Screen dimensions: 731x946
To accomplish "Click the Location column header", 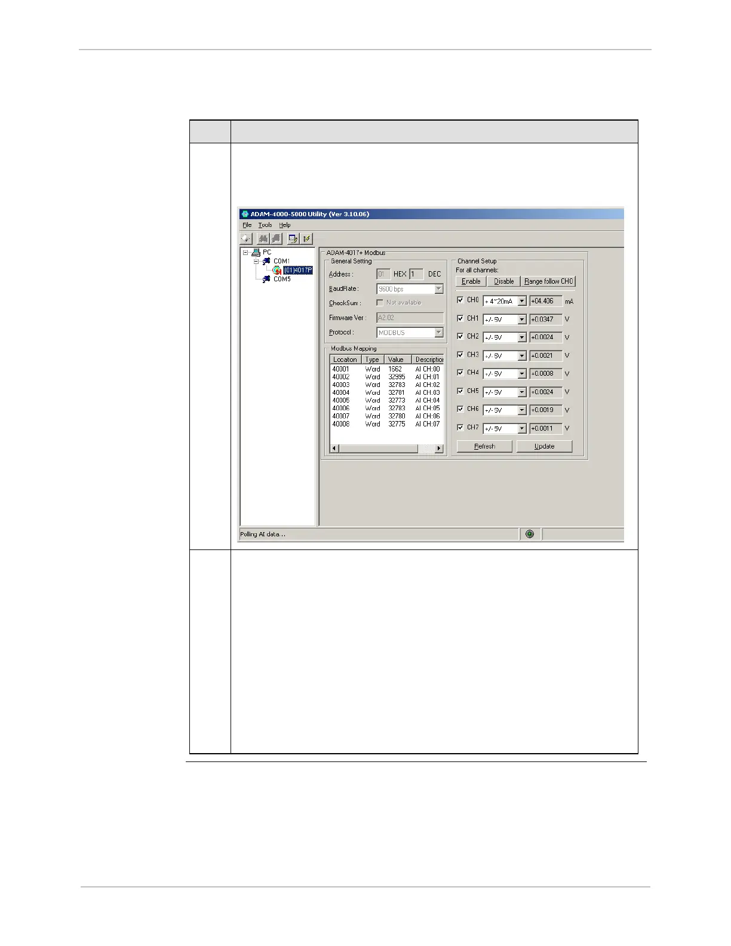I will click(x=346, y=360).
